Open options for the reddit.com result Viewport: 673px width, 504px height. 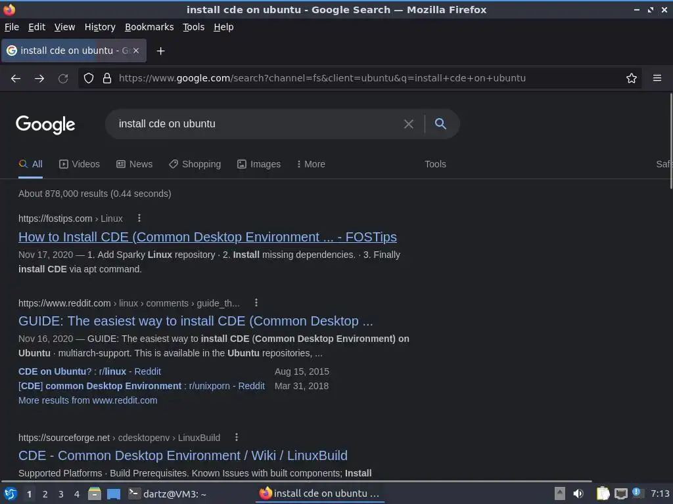[256, 303]
